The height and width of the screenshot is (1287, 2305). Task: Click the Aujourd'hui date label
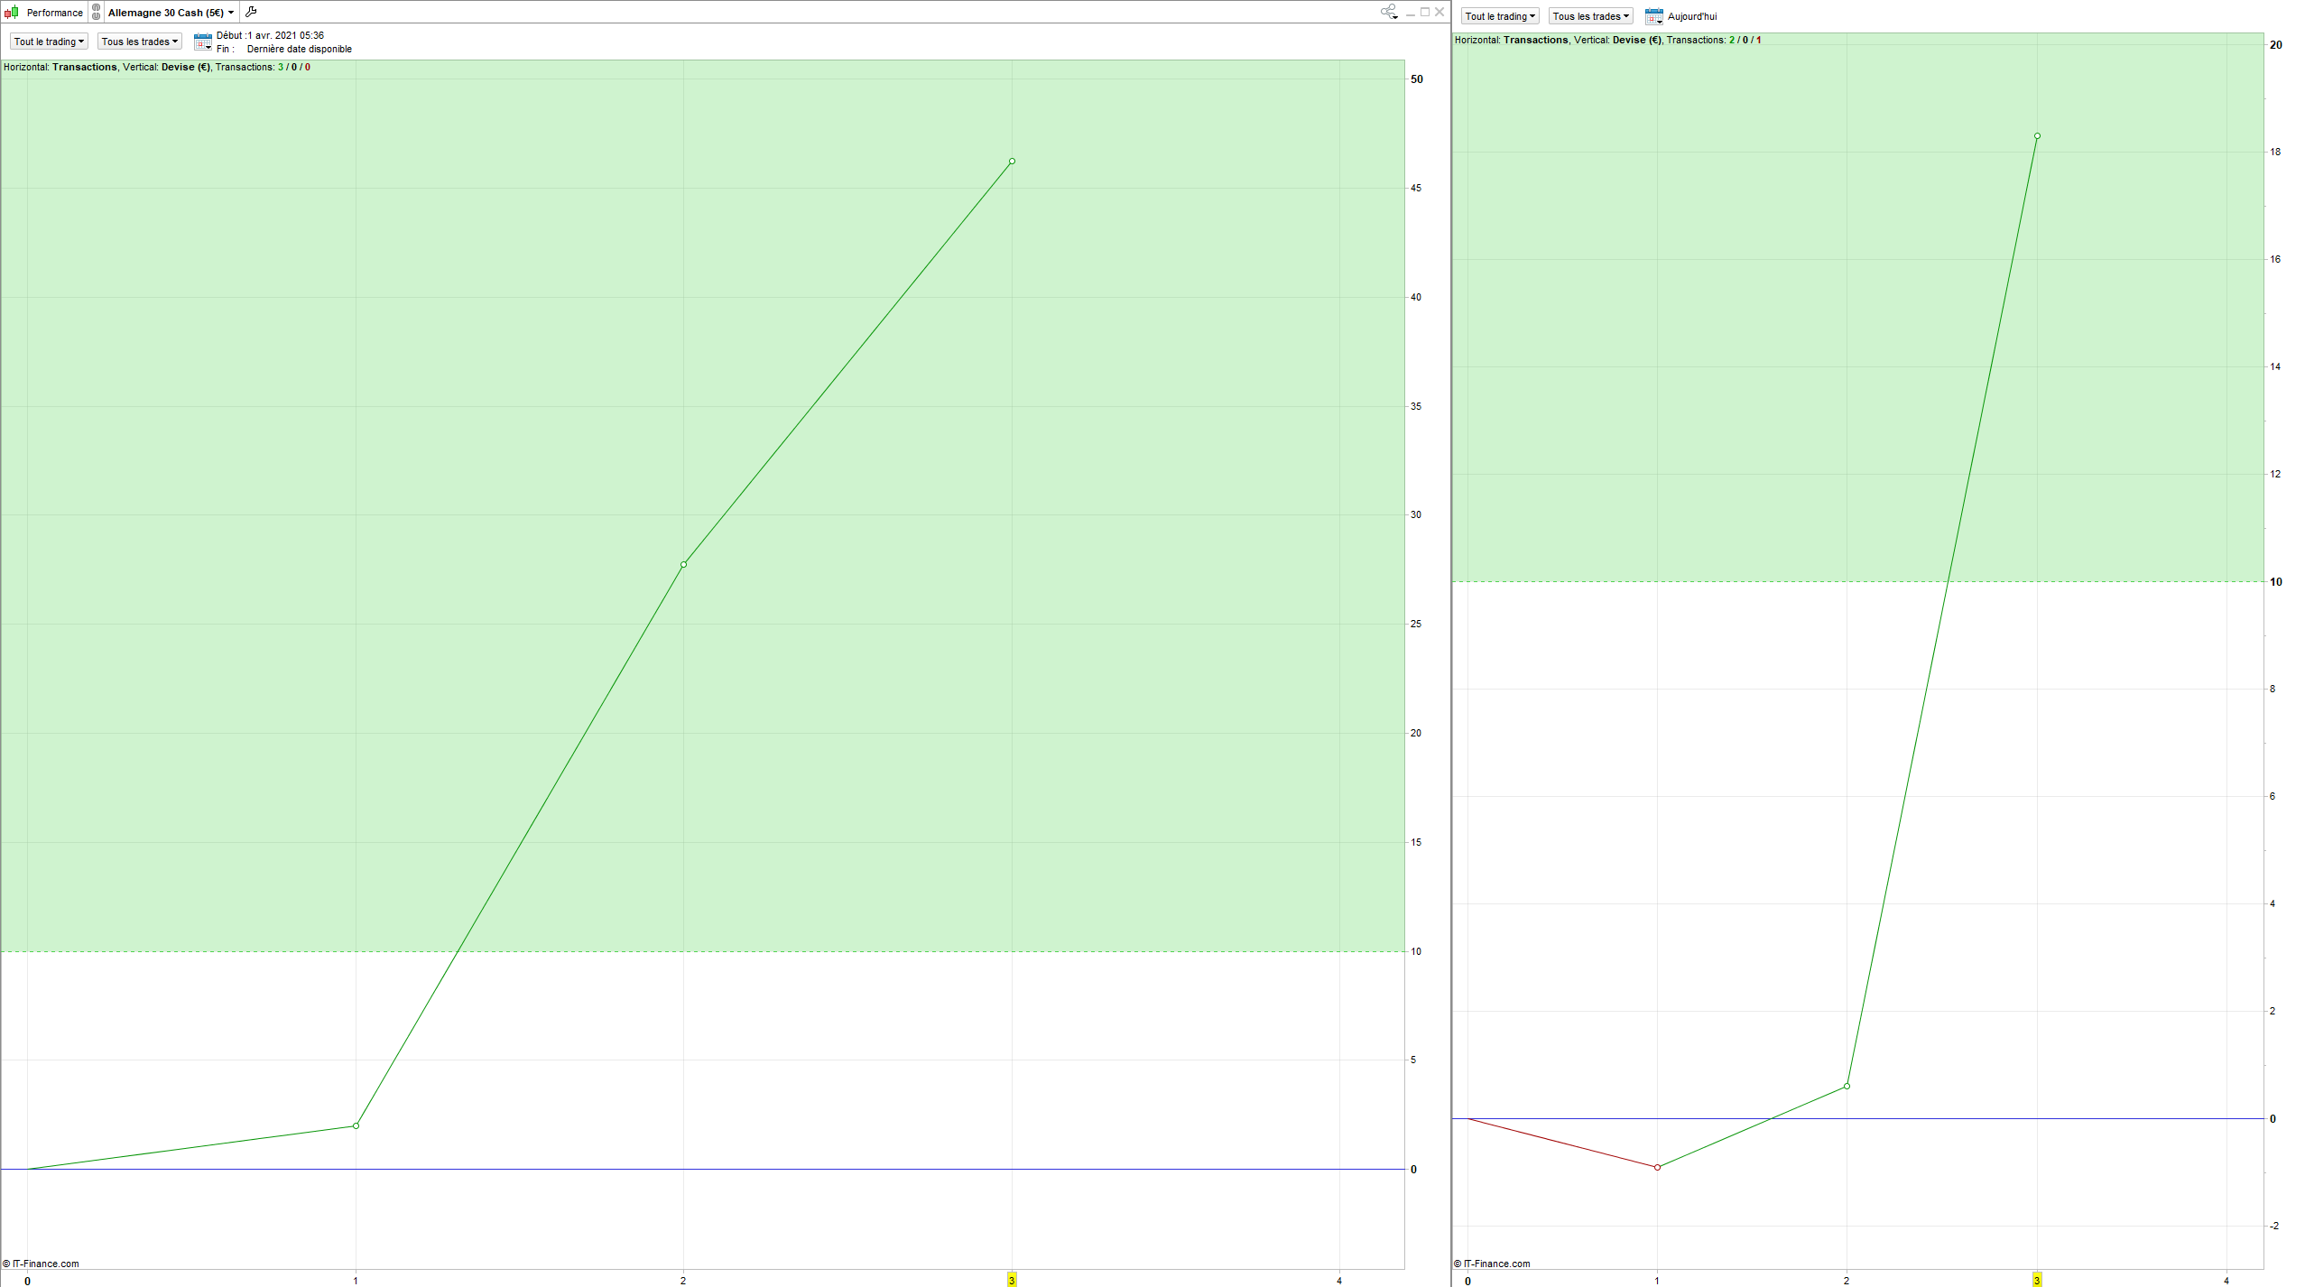[x=1692, y=16]
